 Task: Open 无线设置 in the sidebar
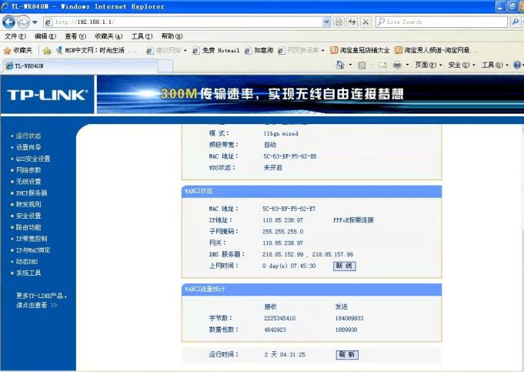click(28, 182)
